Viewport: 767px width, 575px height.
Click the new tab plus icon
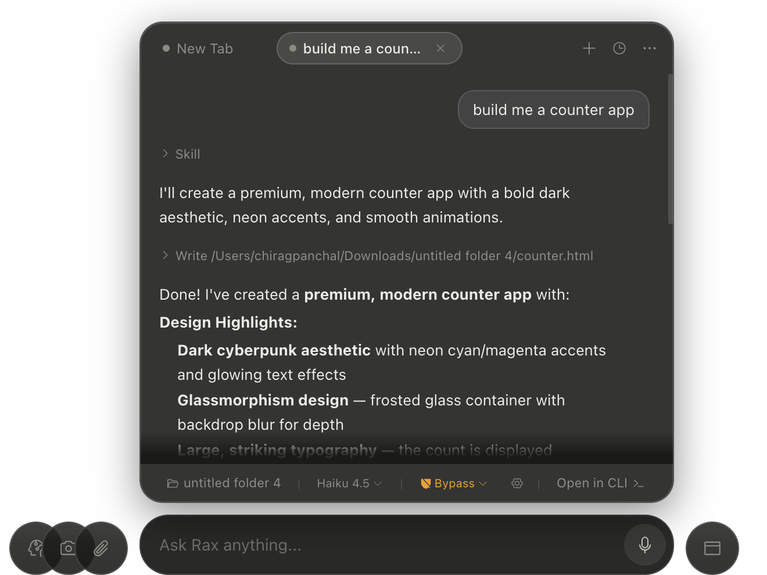(x=589, y=48)
